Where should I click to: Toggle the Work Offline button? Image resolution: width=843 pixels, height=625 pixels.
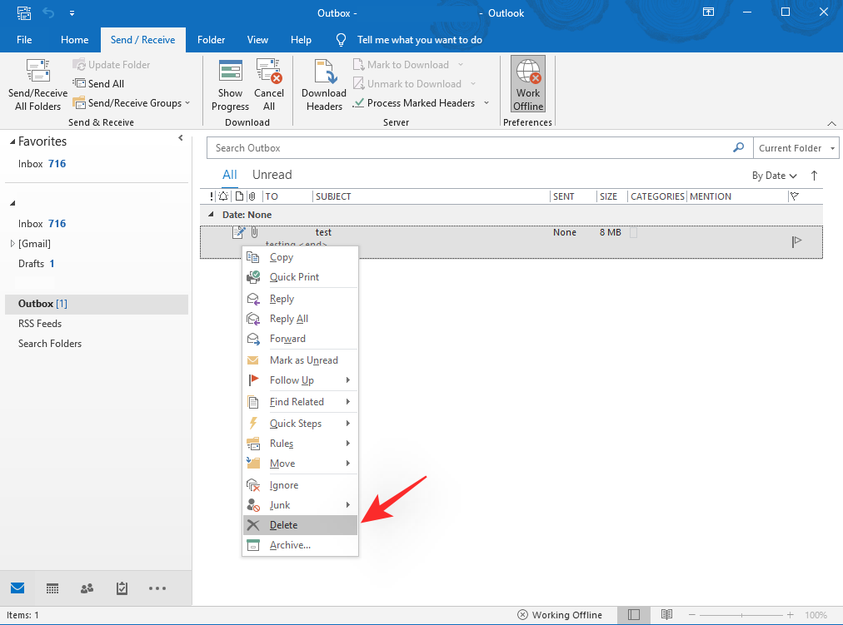click(528, 84)
